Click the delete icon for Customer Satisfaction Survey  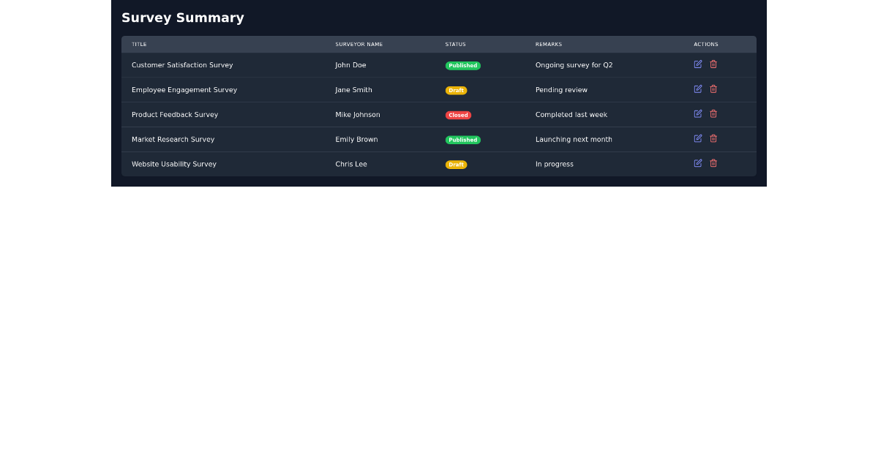(713, 64)
